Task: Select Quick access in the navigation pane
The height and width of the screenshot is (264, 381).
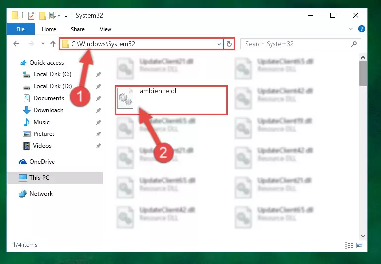Action: click(x=47, y=63)
